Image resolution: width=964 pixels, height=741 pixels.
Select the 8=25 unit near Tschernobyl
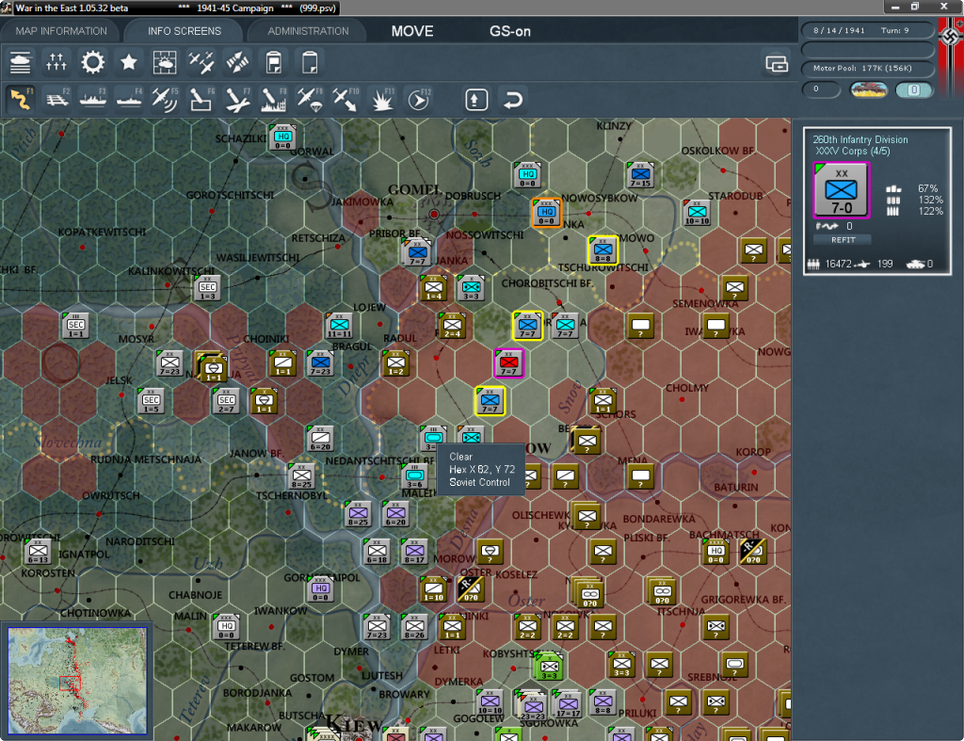301,476
